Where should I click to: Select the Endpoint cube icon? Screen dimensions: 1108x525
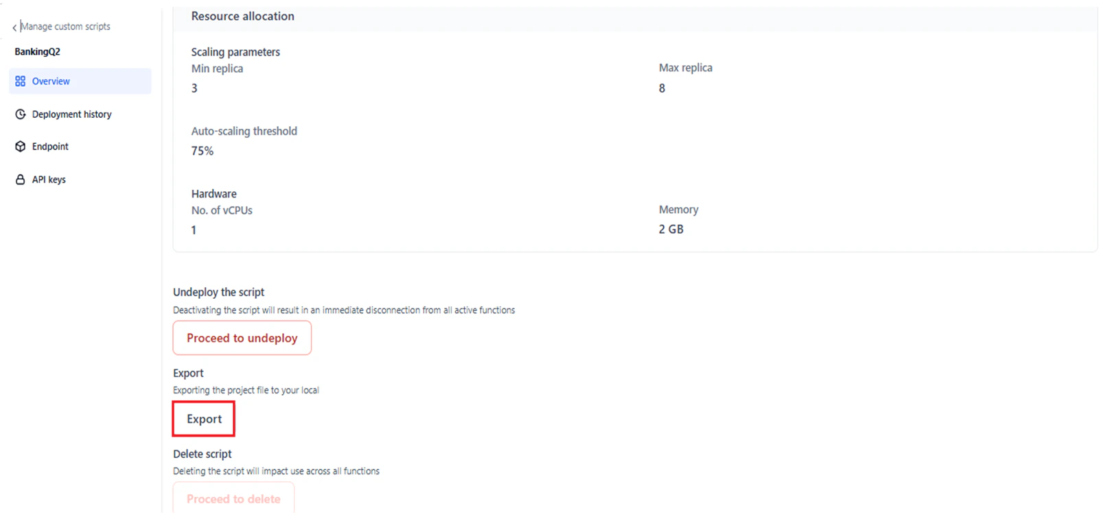pos(20,146)
